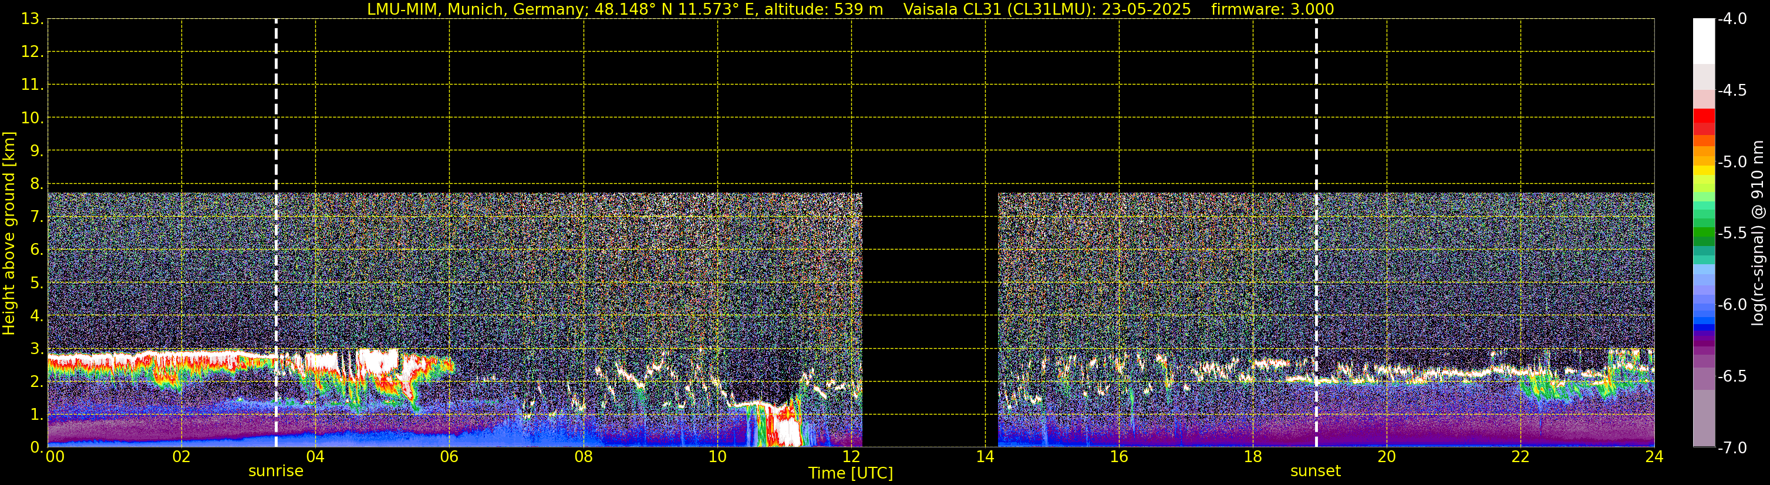Click the colorbar tick label -7.0
This screenshot has height=485, width=1770.
[1731, 447]
